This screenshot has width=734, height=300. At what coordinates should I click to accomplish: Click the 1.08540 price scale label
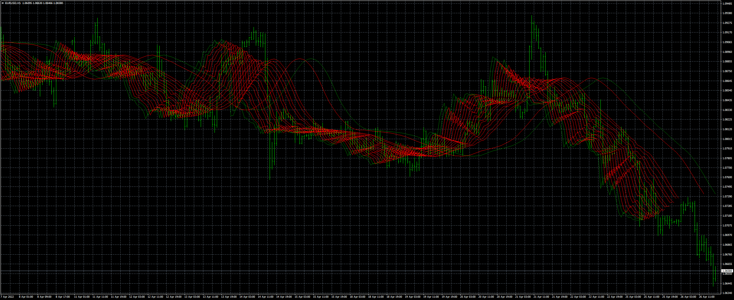click(x=727, y=91)
